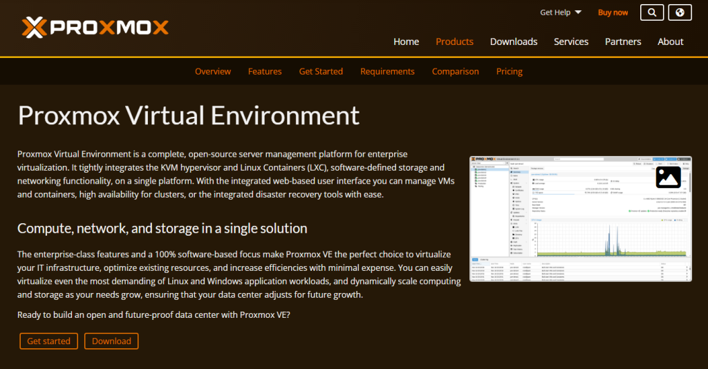Viewport: 708px width, 369px height.
Task: Open the Requirements subnav link
Action: pos(387,71)
